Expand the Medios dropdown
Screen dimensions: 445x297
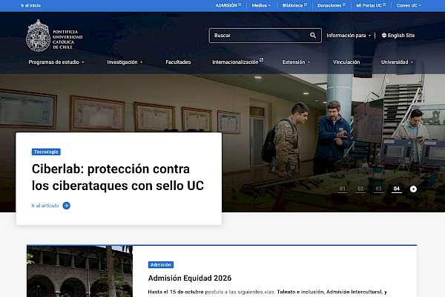coord(261,5)
